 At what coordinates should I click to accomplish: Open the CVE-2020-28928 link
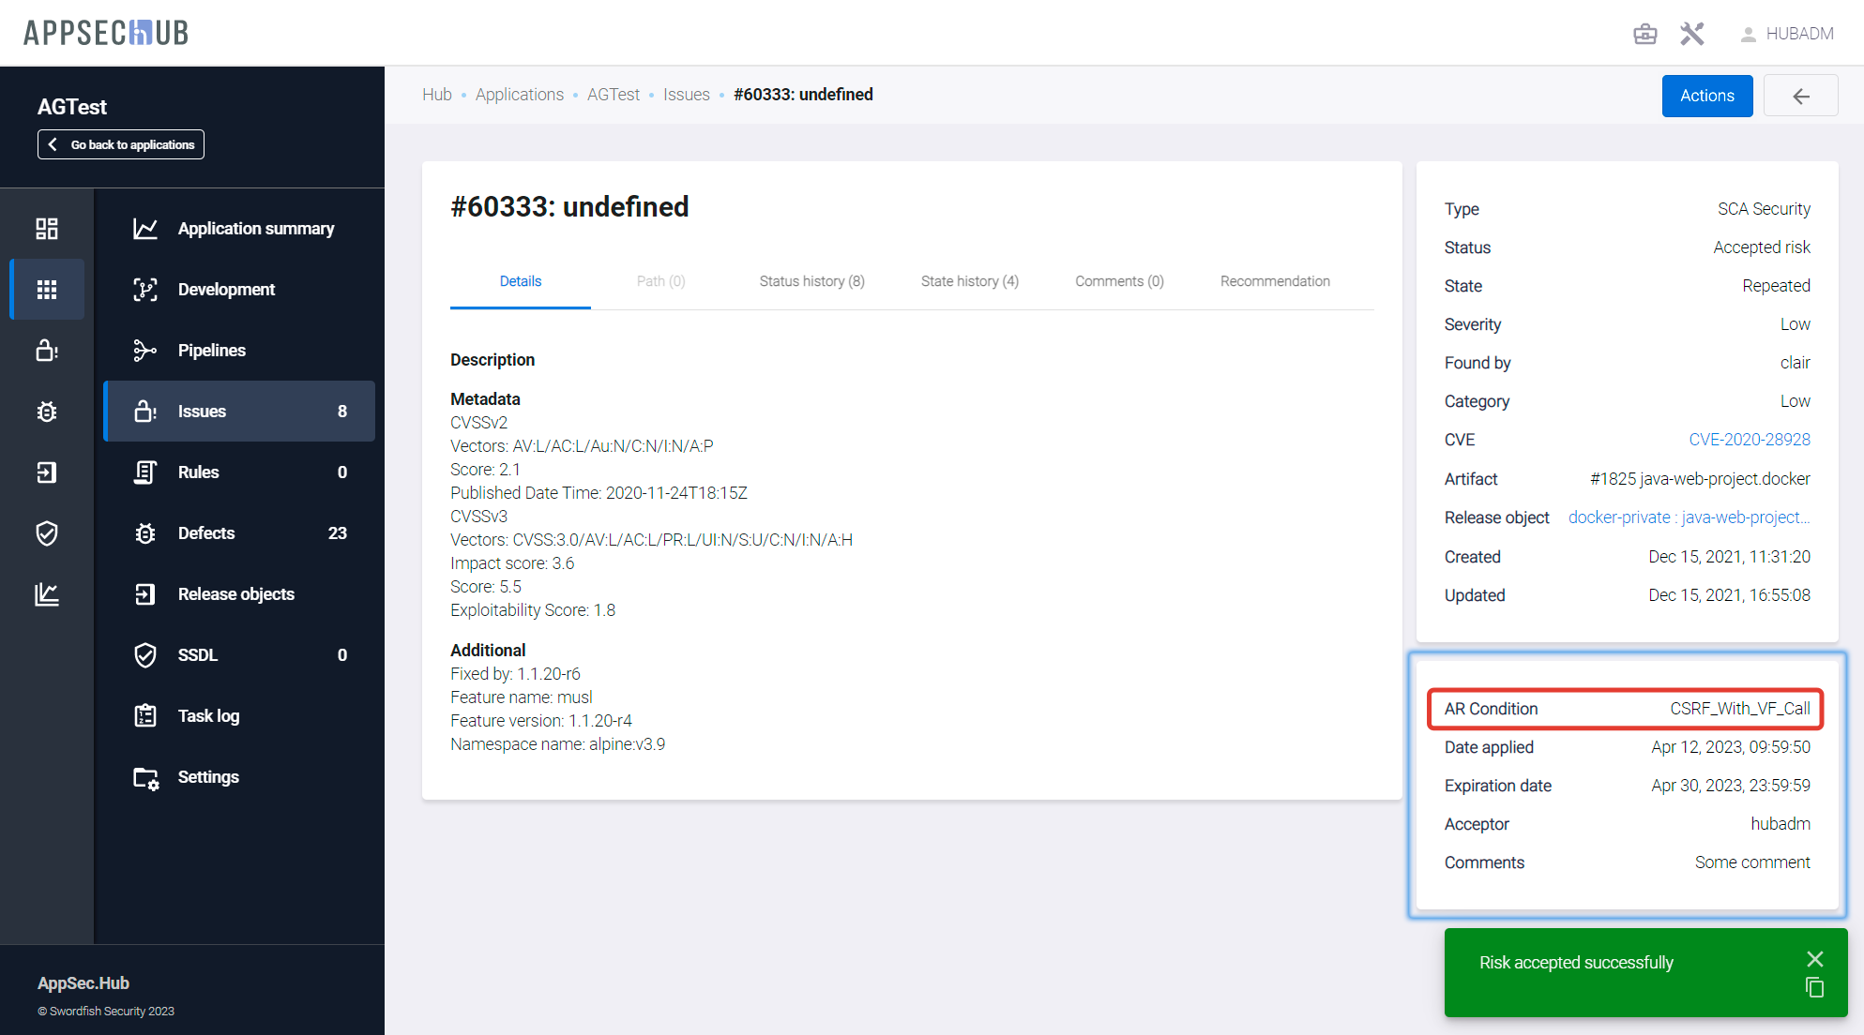pos(1749,440)
